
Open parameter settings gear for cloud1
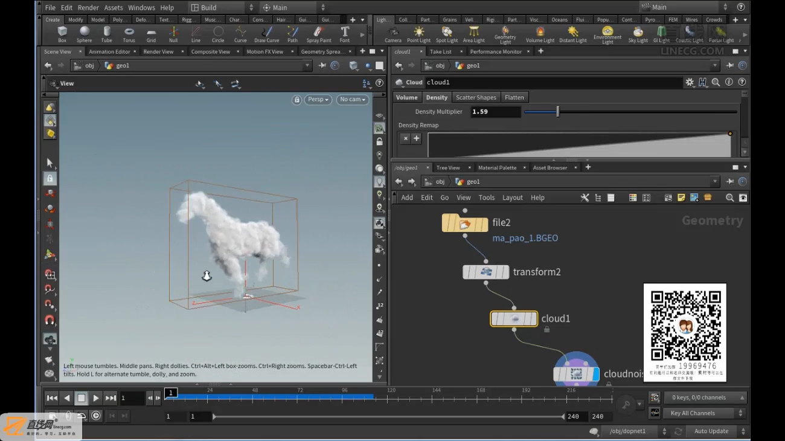pyautogui.click(x=690, y=82)
